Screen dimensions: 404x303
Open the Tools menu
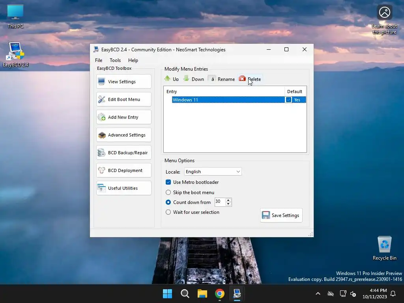click(115, 60)
